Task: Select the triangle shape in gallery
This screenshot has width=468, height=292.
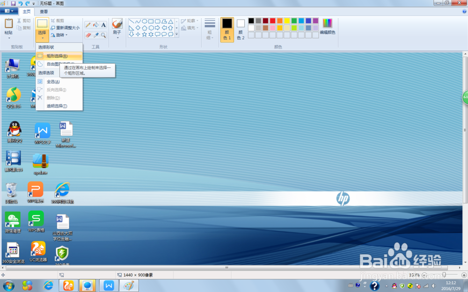Action: click(x=170, y=21)
